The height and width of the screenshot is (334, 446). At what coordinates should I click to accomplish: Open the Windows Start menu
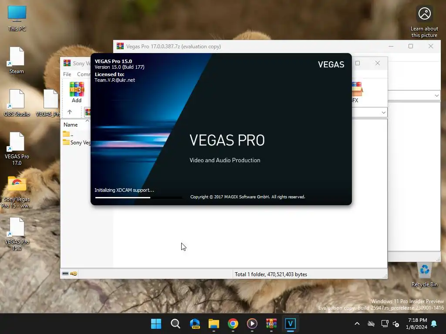click(156, 324)
